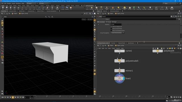The height and width of the screenshot is (102, 182).
Task: Select the Tube shelf tool
Action: [11, 8]
